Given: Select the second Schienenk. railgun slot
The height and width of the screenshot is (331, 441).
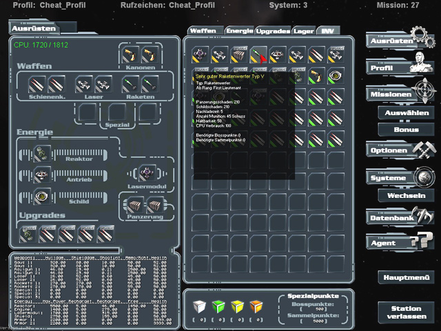Looking at the screenshot, I should tap(57, 84).
